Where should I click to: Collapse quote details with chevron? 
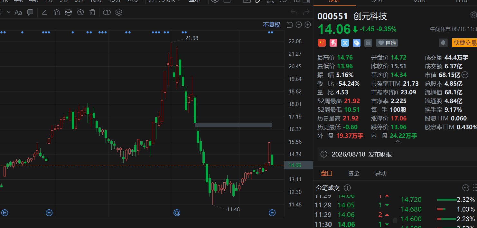[x=398, y=142]
